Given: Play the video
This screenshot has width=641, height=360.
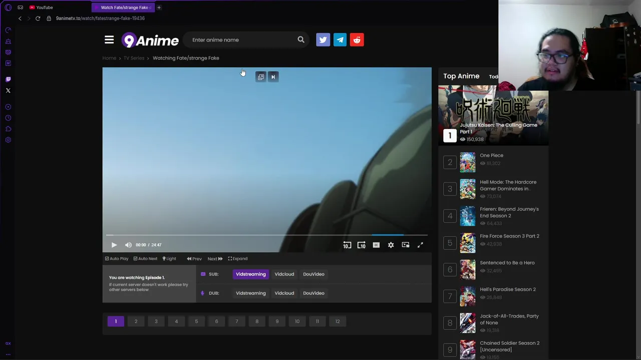Looking at the screenshot, I should pyautogui.click(x=114, y=245).
